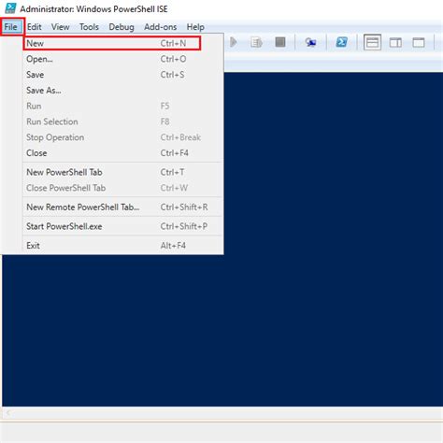This screenshot has height=443, width=443.
Task: Open the Help menu
Action: point(195,27)
